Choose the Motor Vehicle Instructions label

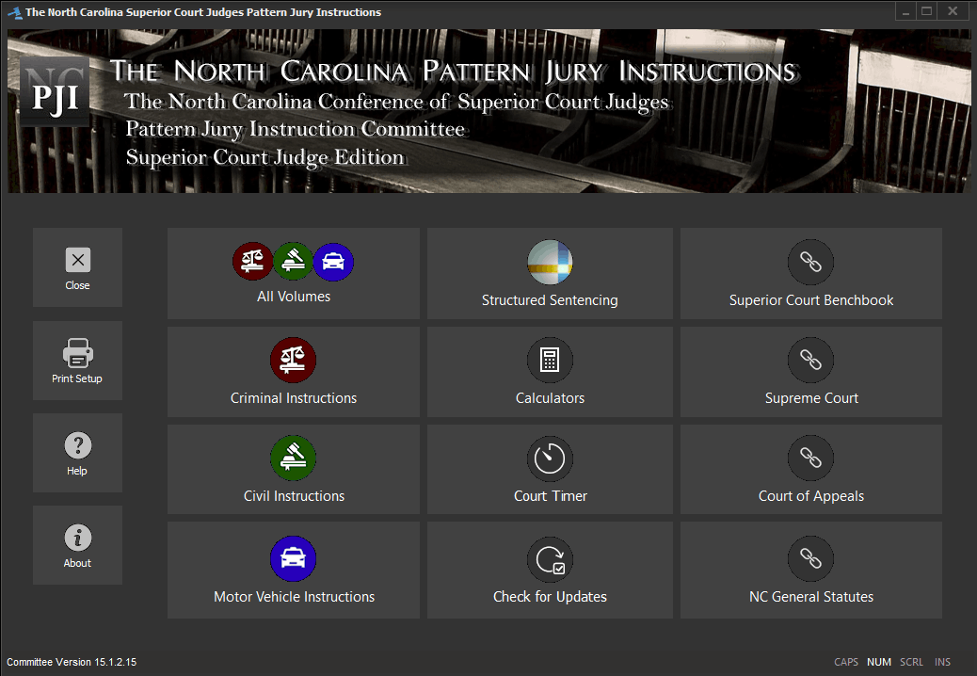pos(294,597)
